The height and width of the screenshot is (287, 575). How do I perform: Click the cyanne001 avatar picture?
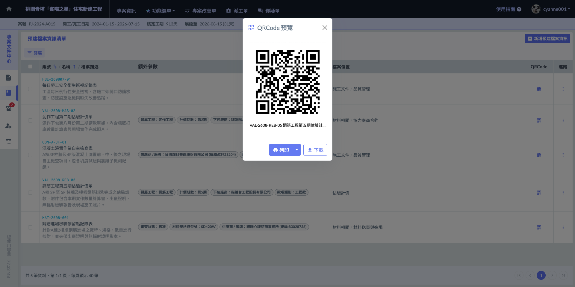tap(536, 9)
